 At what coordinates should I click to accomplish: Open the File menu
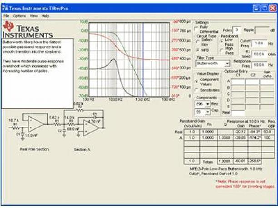(6, 16)
